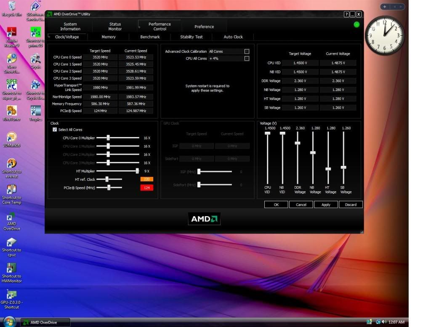431x327 pixels.
Task: Click the volume icon in system tray
Action: [x=384, y=322]
